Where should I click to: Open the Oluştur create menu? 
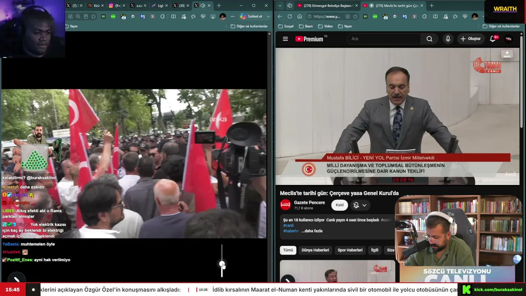(x=470, y=39)
